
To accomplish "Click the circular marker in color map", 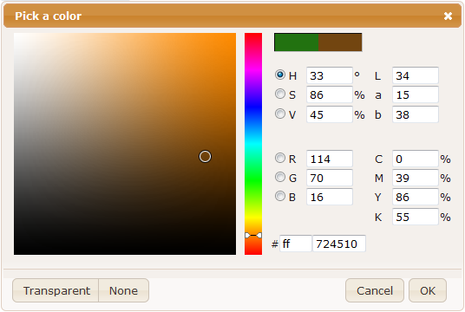I will 205,157.
